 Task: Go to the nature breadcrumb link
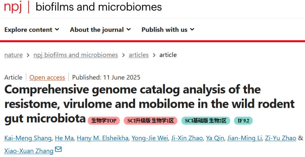pyautogui.click(x=13, y=55)
